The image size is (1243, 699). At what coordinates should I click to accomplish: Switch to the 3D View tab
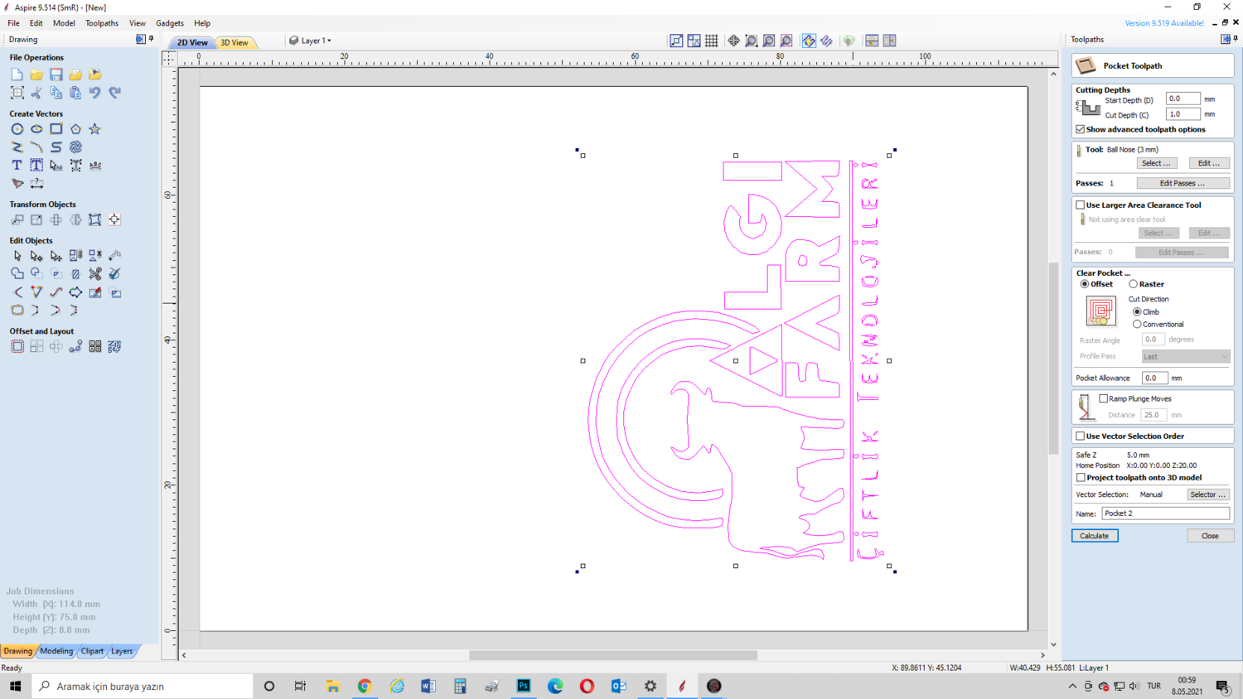click(x=235, y=42)
